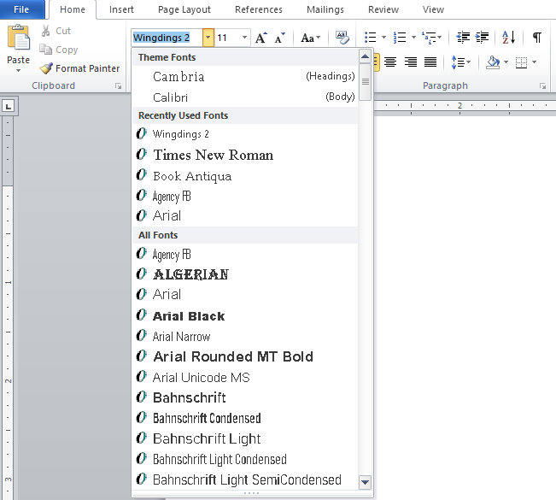Image resolution: width=556 pixels, height=500 pixels.
Task: Open shading color dropdown arrow
Action: (x=506, y=62)
